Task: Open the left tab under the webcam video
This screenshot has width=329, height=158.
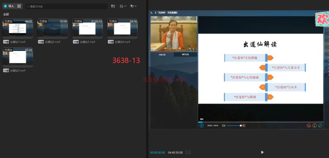Action: (162, 54)
